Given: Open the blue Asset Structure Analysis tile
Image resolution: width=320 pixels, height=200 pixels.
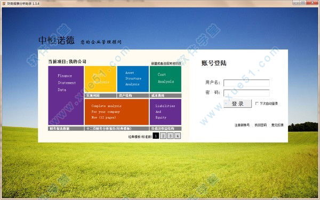Looking at the screenshot, I should tap(133, 79).
